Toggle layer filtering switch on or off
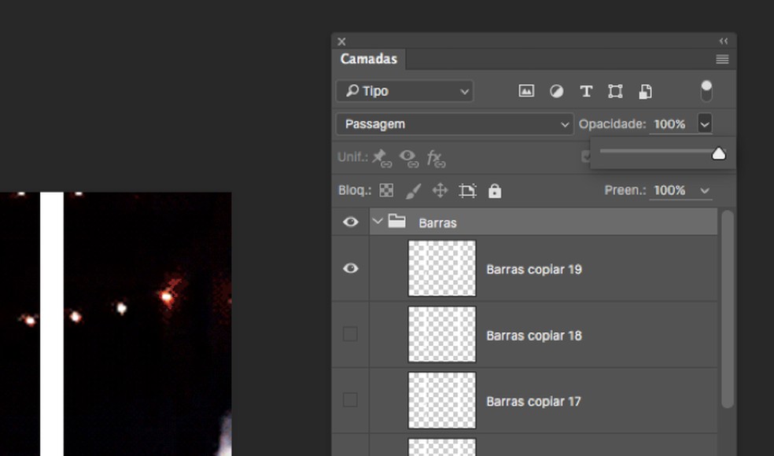 tap(706, 90)
